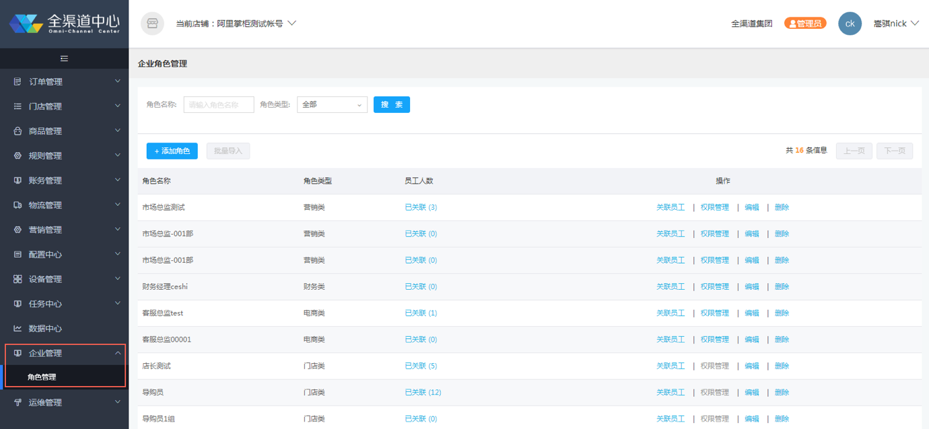Expand the 门店管理 menu chevron

click(118, 106)
